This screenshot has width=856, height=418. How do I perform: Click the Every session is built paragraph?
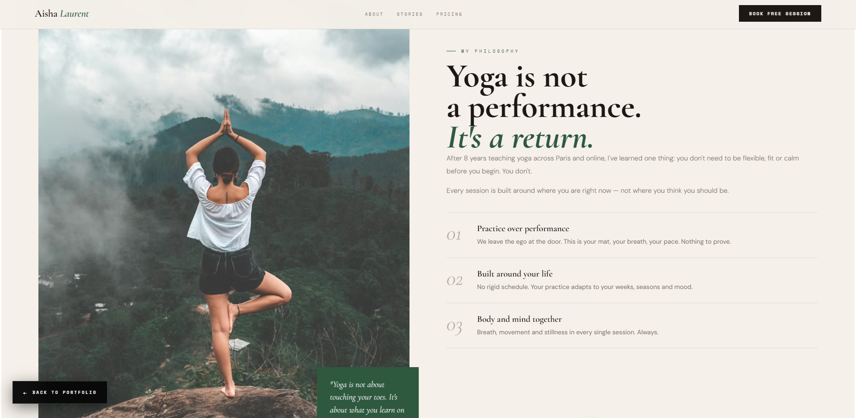[x=588, y=191]
